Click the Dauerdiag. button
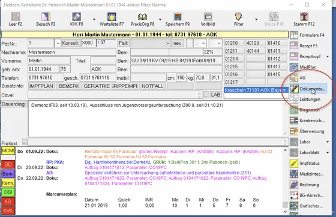The width and height of the screenshot is (336, 217). coord(14,104)
